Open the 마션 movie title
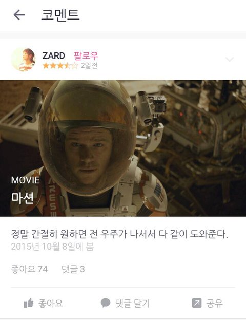 click(23, 198)
